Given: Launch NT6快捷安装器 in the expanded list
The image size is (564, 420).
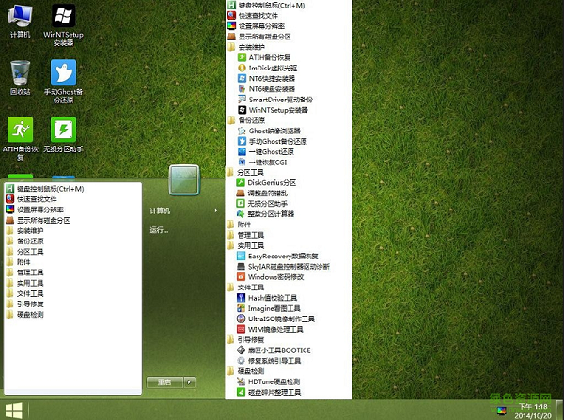Looking at the screenshot, I should click(267, 78).
